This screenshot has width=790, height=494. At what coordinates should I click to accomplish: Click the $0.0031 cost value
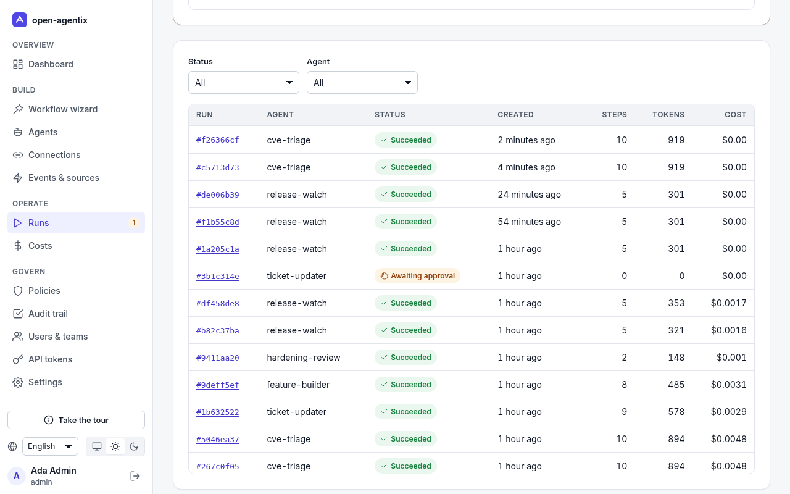729,385
